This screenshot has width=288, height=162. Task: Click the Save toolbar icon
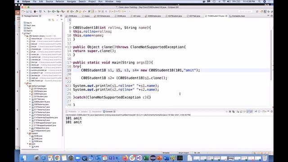coord(27,11)
